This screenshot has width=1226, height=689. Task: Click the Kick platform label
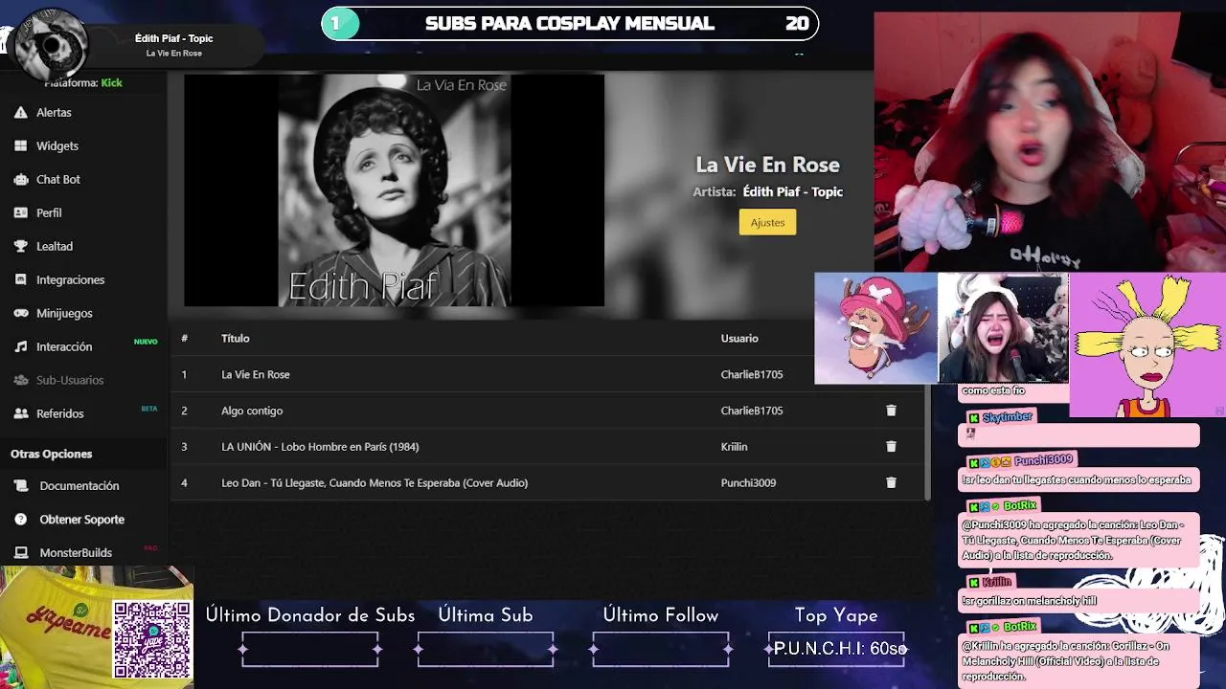click(111, 82)
